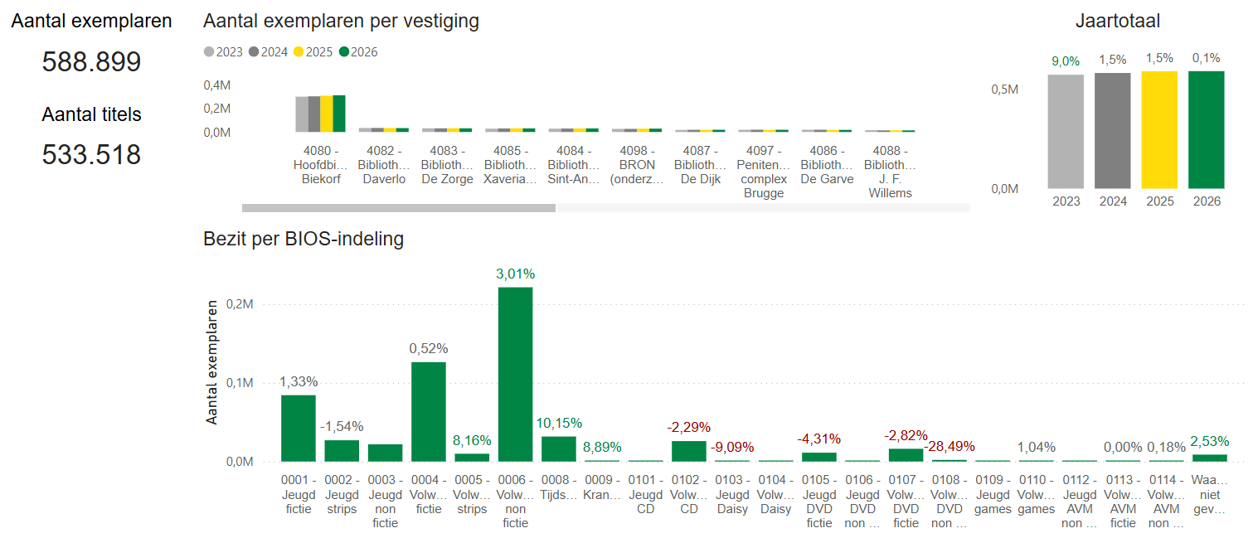
Task: Select the 0006 Volw non fictie bar
Action: 515,374
